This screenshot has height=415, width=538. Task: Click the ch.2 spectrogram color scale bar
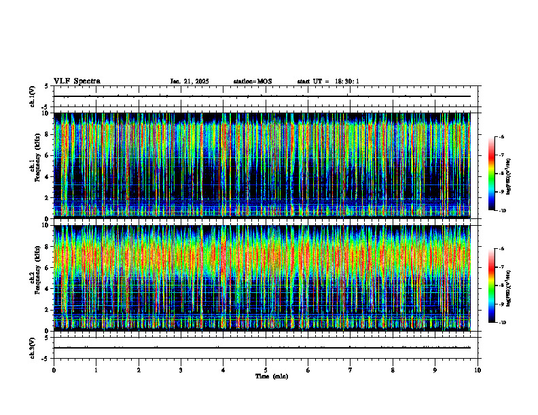click(x=492, y=285)
